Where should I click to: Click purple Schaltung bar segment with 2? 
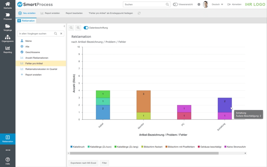pyautogui.click(x=224, y=105)
